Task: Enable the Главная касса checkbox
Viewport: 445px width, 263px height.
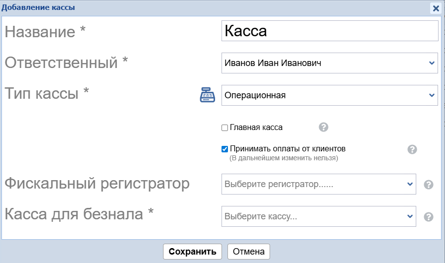Action: tap(224, 128)
